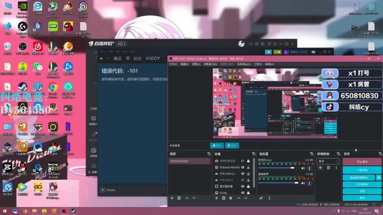
Task: Open source properties gear in Sources toolbar
Action: (231, 198)
